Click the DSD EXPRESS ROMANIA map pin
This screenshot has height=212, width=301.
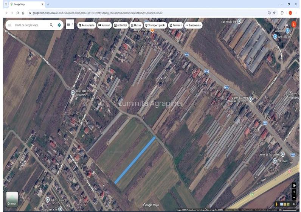coord(73,93)
